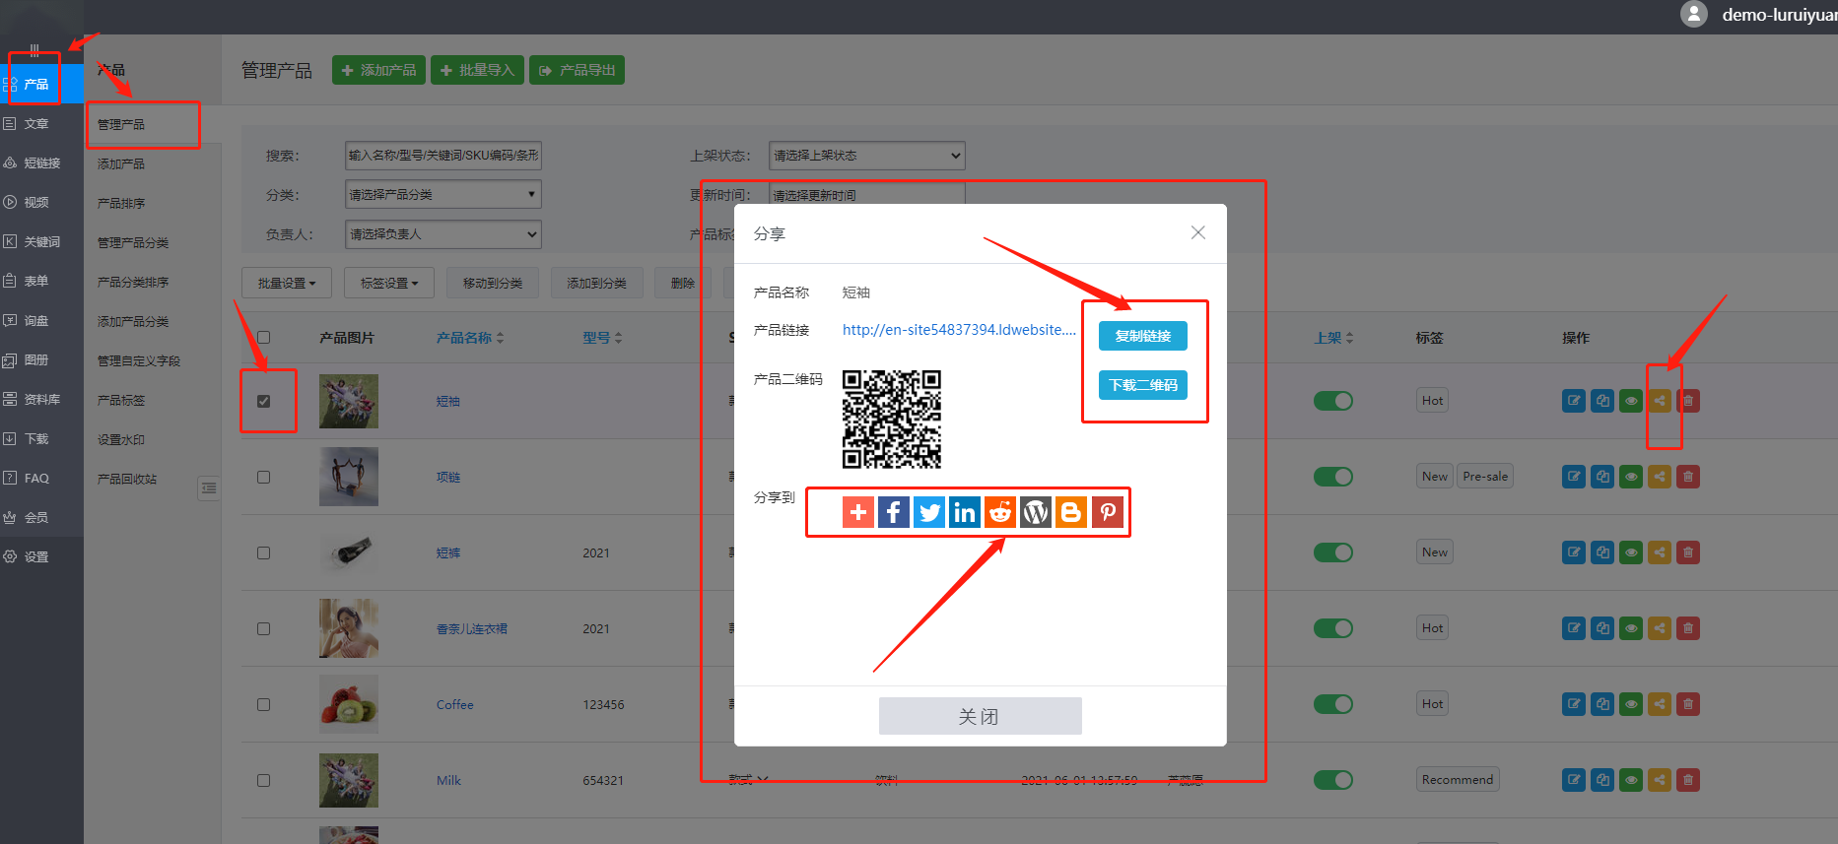Click the 复制链接 button
Image resolution: width=1838 pixels, height=844 pixels.
click(1142, 336)
